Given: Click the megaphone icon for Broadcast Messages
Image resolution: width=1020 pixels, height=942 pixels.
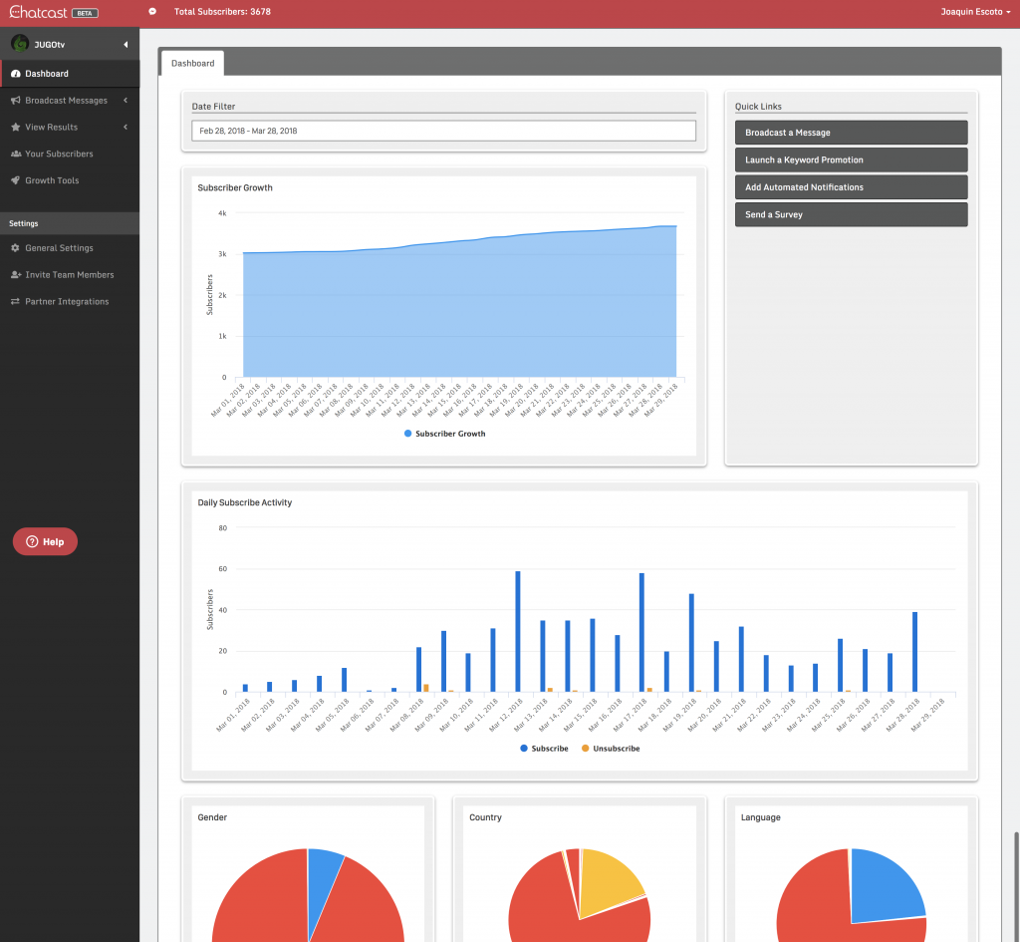Looking at the screenshot, I should [15, 101].
